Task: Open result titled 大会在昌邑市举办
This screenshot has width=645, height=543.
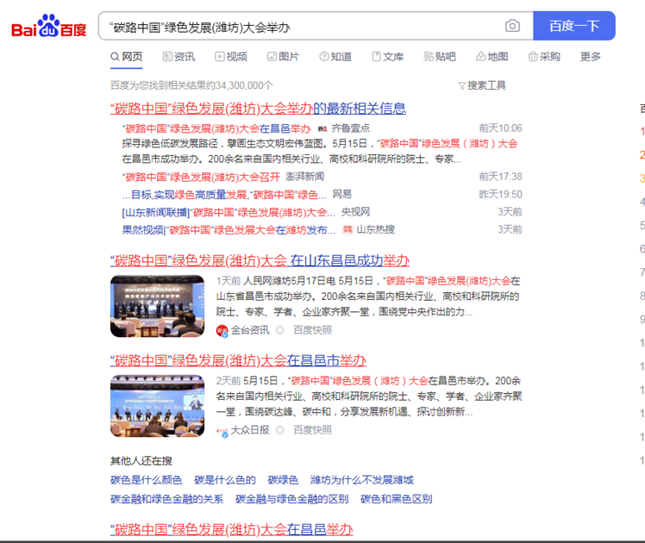Action: tap(238, 360)
